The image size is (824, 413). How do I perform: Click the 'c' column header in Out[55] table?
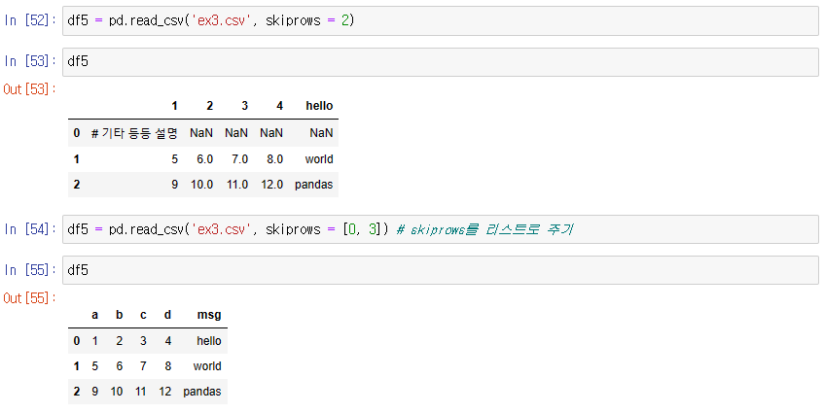(143, 315)
